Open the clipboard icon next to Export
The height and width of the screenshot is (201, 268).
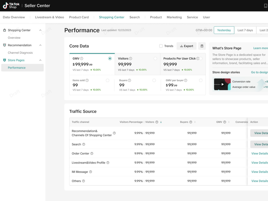click(x=202, y=46)
